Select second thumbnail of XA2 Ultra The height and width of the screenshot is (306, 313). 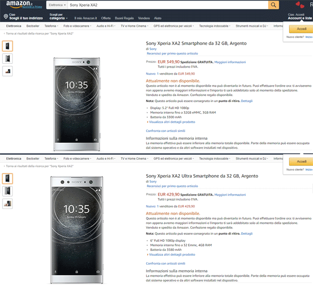(7, 191)
